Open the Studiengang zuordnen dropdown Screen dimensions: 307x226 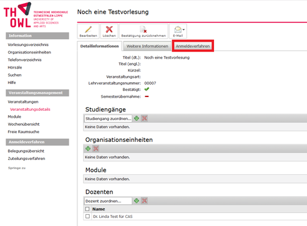(108, 118)
